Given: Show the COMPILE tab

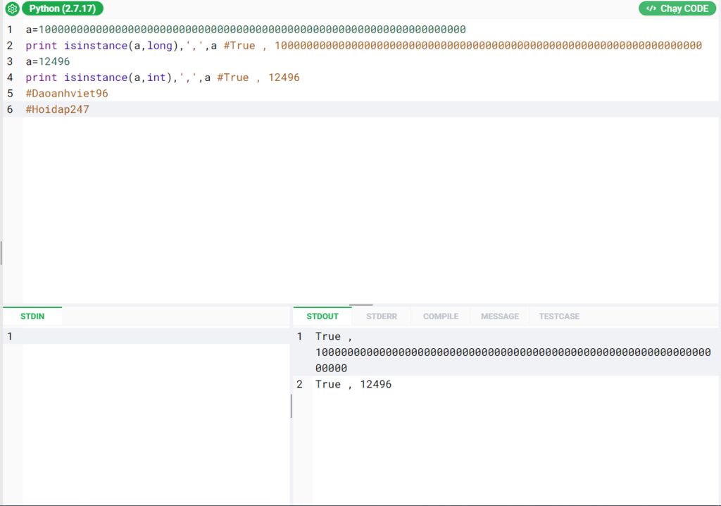Looking at the screenshot, I should [x=441, y=316].
